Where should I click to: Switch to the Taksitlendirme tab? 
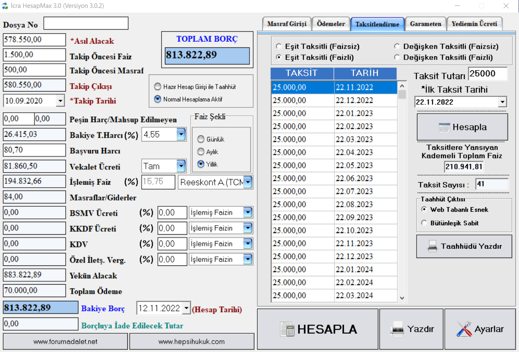pyautogui.click(x=377, y=24)
